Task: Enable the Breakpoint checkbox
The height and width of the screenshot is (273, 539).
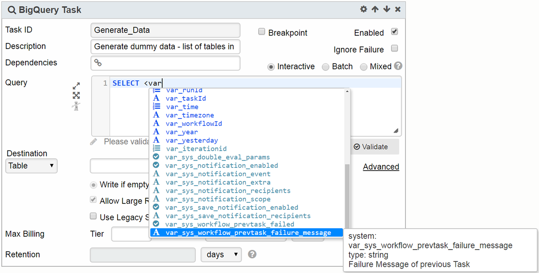Action: tap(262, 32)
